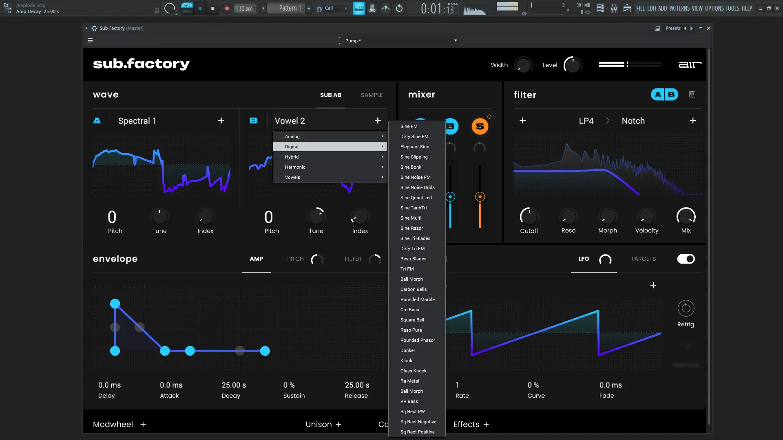783x440 pixels.
Task: Switch between PAT and SONG mode
Action: click(x=187, y=8)
